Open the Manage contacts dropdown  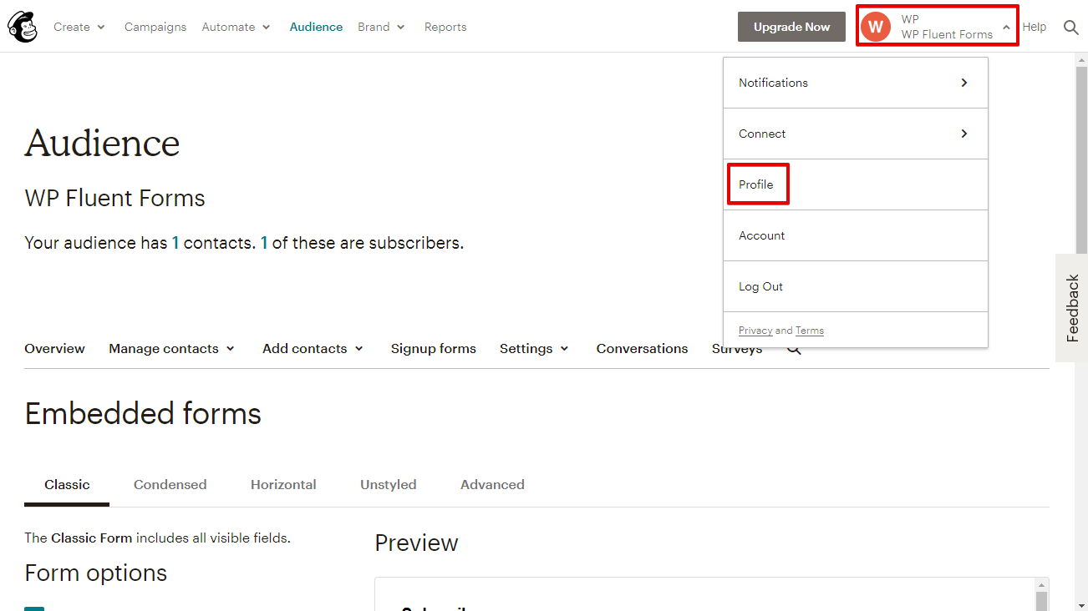point(172,349)
